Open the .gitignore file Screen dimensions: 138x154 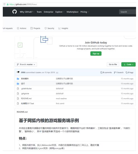25,93
